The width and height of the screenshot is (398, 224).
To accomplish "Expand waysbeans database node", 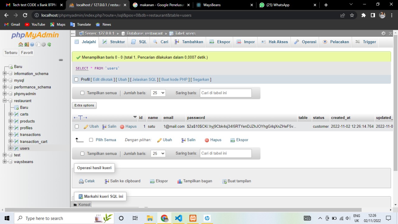I will [5, 162].
